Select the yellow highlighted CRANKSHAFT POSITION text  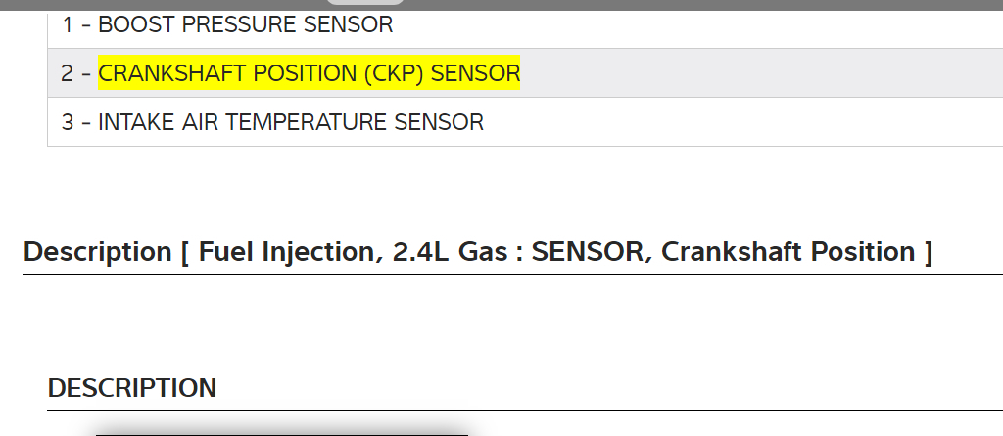tap(309, 73)
